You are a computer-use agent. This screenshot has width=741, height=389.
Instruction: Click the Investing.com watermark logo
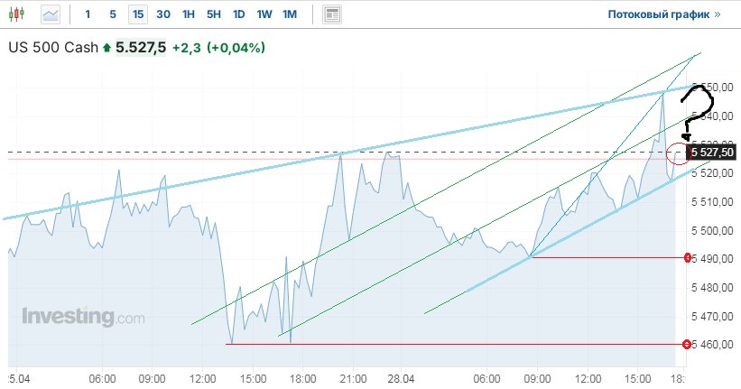click(x=83, y=318)
